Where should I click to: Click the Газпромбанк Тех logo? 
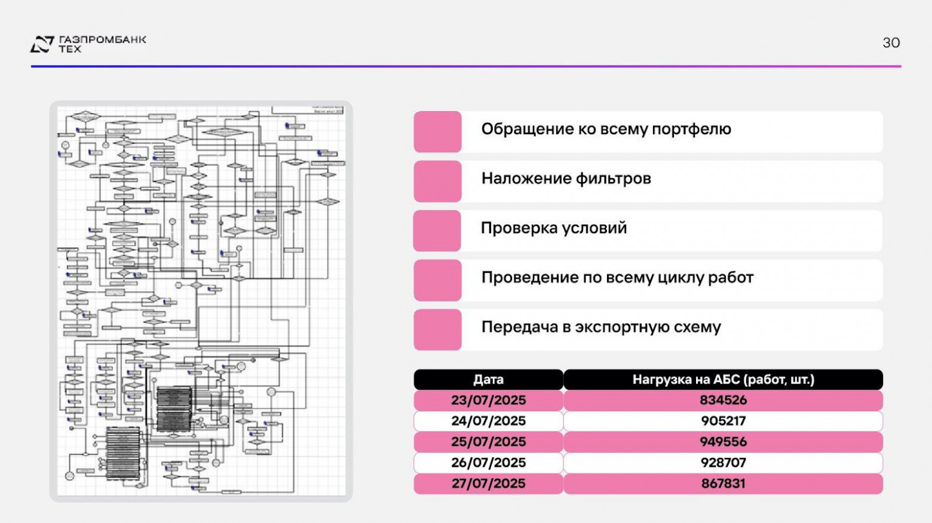[88, 43]
